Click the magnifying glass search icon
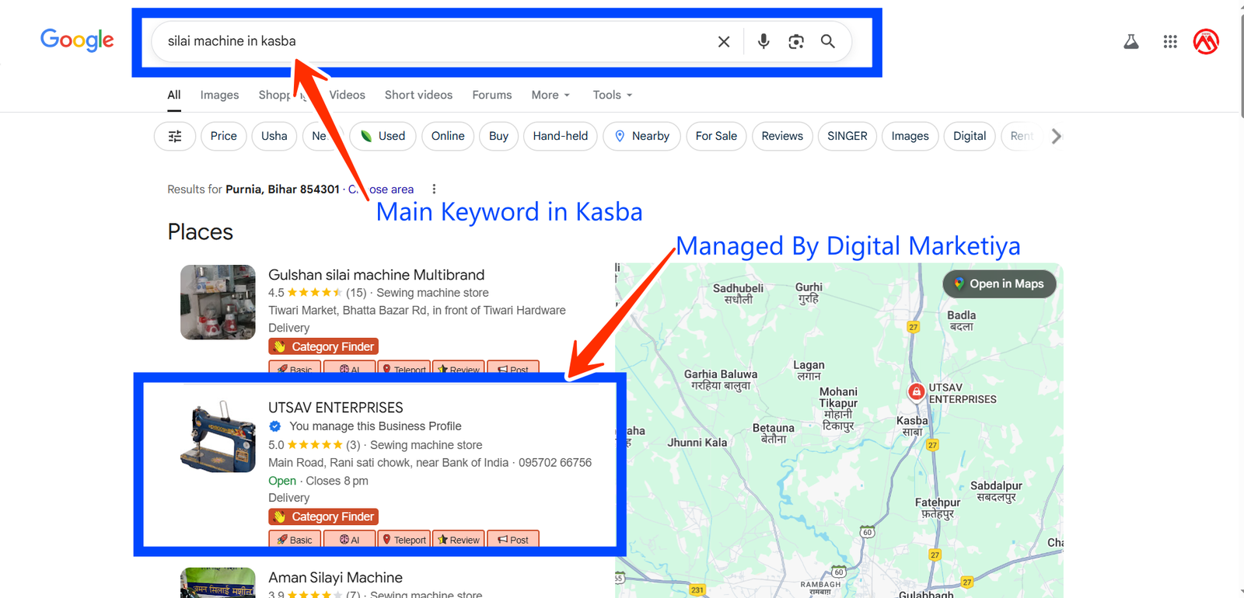Image resolution: width=1244 pixels, height=598 pixels. pos(828,42)
